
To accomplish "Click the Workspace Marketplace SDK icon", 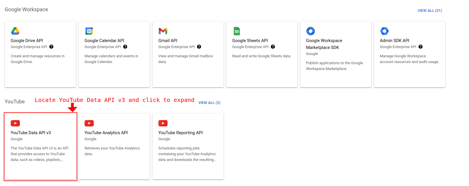I will pos(311,31).
